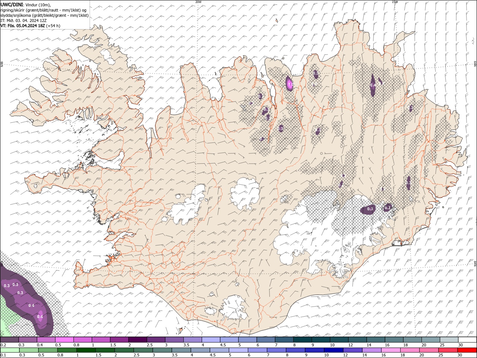477x358 pixels.
Task: Click the 20W longitude label at top
Action: (198, 2)
